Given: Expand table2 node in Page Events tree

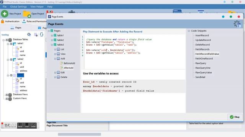Looking at the screenshot, I should click(x=52, y=40).
